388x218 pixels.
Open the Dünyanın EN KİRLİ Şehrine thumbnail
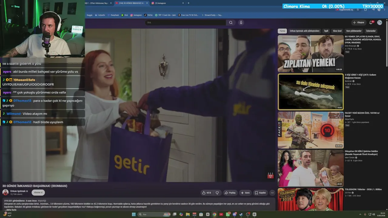[x=311, y=168]
